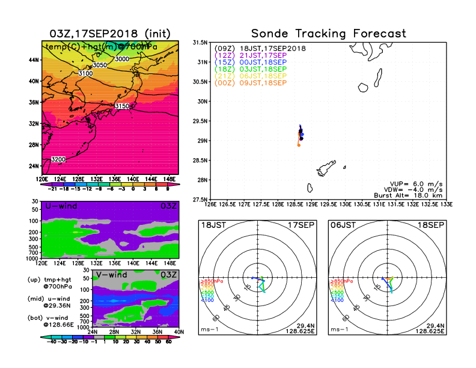This screenshot has width=476, height=368.
Task: Click the "60" ring label in 18JST hodograph
Action: click(x=216, y=318)
